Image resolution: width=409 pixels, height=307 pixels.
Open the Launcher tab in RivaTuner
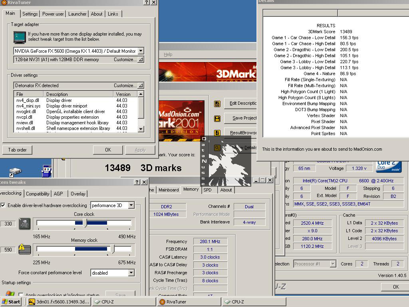[x=77, y=14]
